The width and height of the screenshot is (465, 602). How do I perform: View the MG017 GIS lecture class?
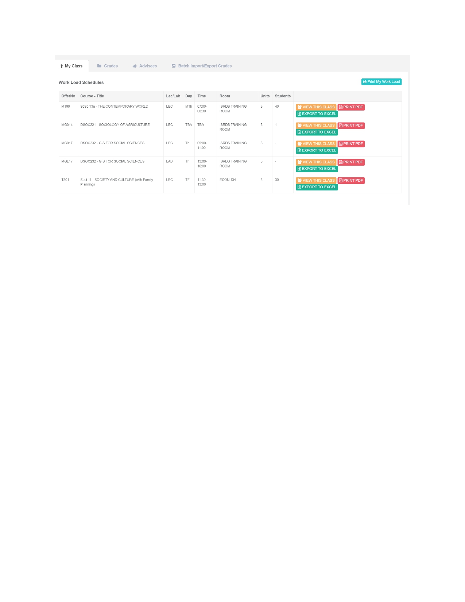coord(316,144)
